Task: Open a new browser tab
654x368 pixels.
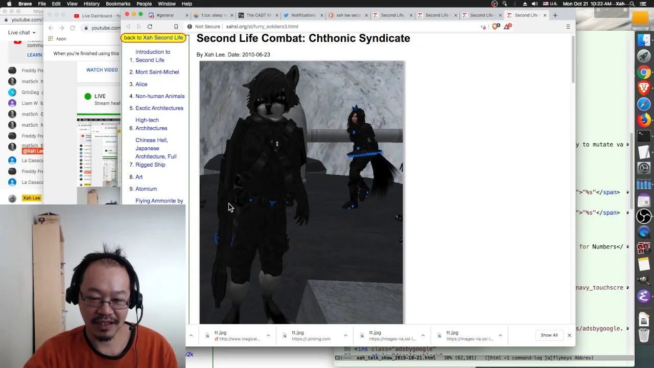Action: point(555,15)
